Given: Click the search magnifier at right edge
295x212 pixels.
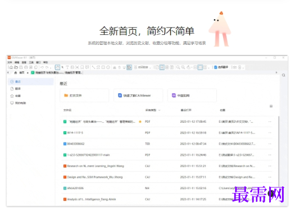Looking at the screenshot, I should (x=284, y=75).
